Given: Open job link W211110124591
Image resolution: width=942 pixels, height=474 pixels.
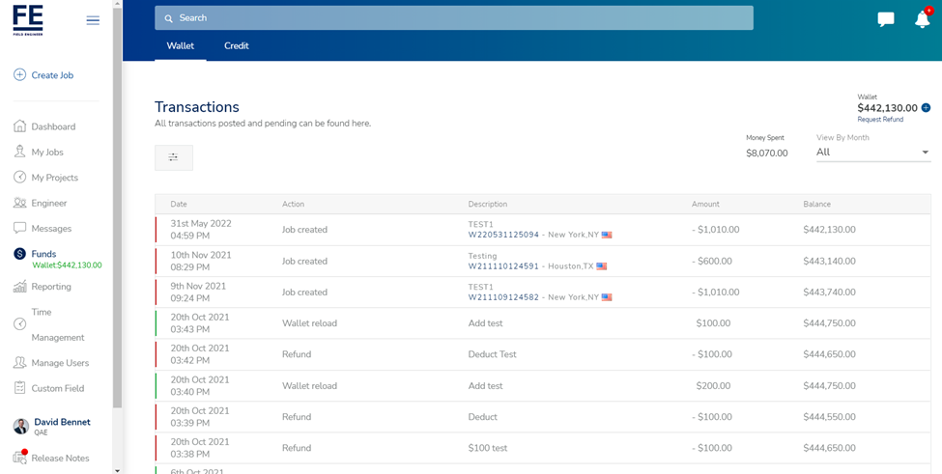Looking at the screenshot, I should 503,266.
